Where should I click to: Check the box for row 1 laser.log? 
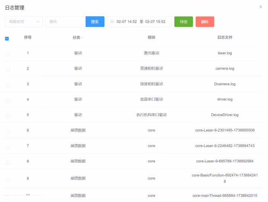8,54
